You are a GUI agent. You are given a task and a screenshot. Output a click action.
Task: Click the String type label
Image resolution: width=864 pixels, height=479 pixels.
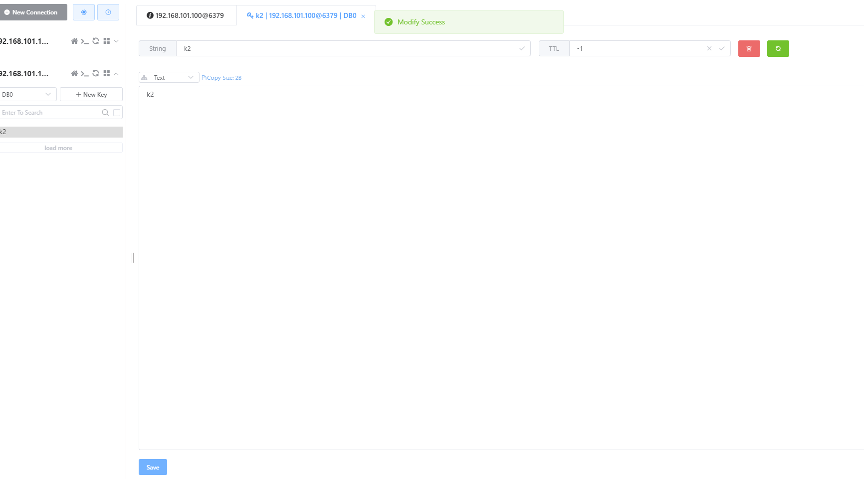158,49
